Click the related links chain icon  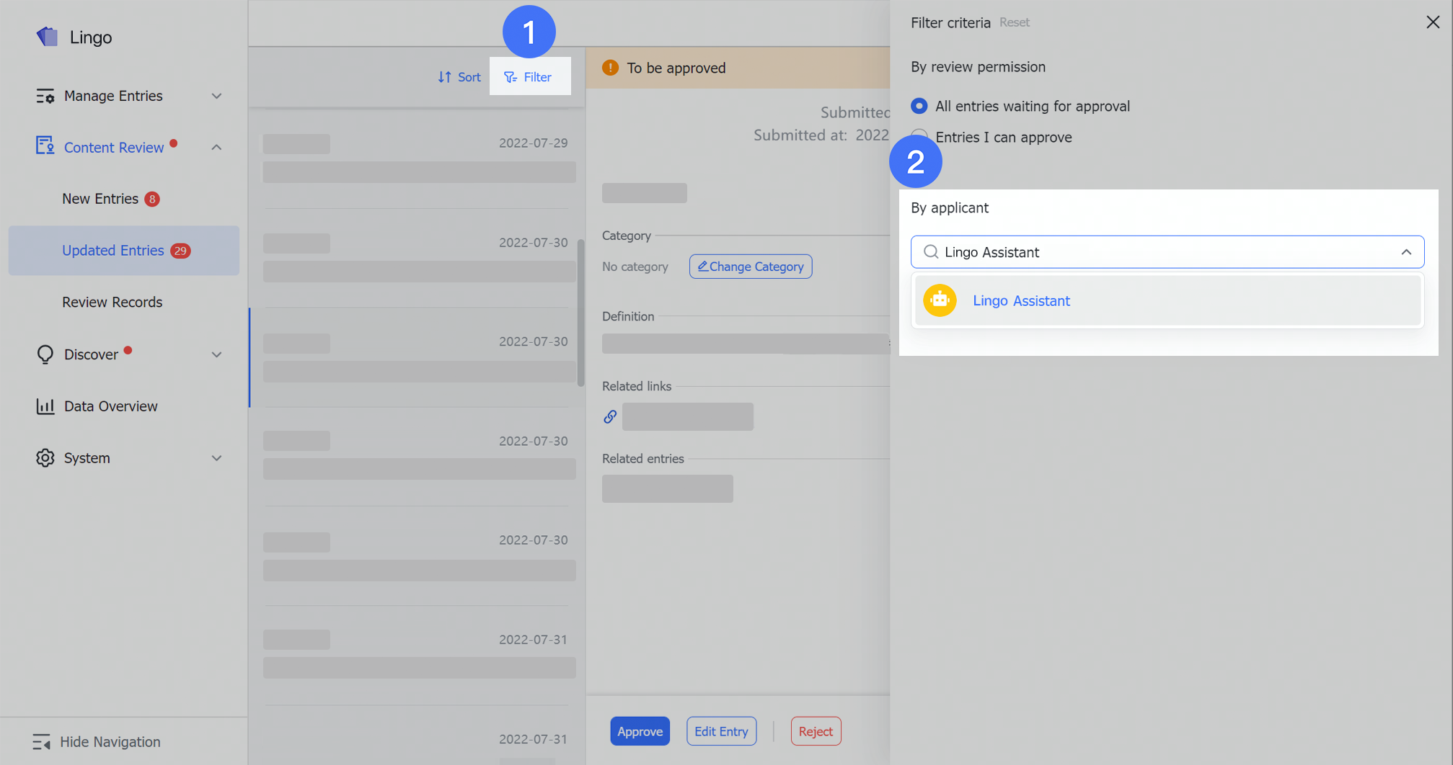(610, 416)
